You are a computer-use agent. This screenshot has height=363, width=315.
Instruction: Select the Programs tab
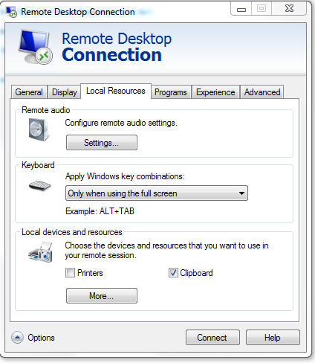click(x=171, y=92)
